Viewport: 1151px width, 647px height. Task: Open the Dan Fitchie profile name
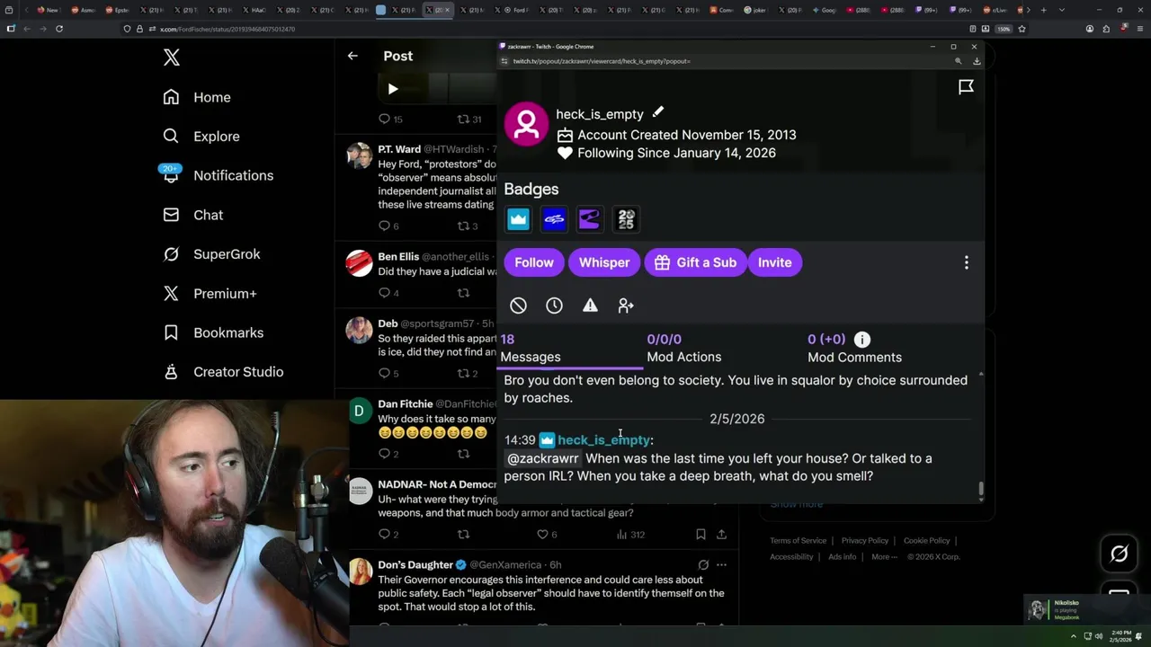click(x=406, y=404)
